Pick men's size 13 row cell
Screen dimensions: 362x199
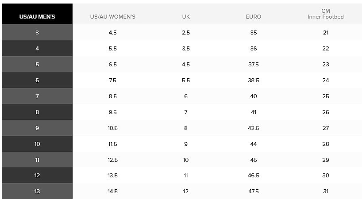click(x=37, y=191)
